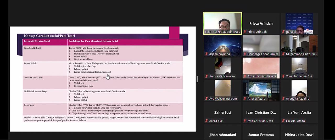Click muted mic icon on gunaldi's tile
335x140 pixels.
pyautogui.click(x=283, y=32)
